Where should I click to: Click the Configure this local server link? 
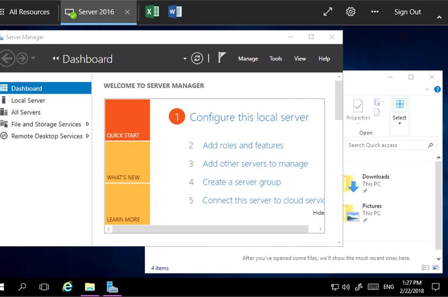(x=249, y=117)
